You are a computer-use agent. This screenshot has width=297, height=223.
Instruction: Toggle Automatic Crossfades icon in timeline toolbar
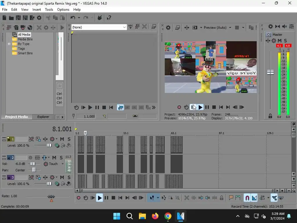click(254, 198)
